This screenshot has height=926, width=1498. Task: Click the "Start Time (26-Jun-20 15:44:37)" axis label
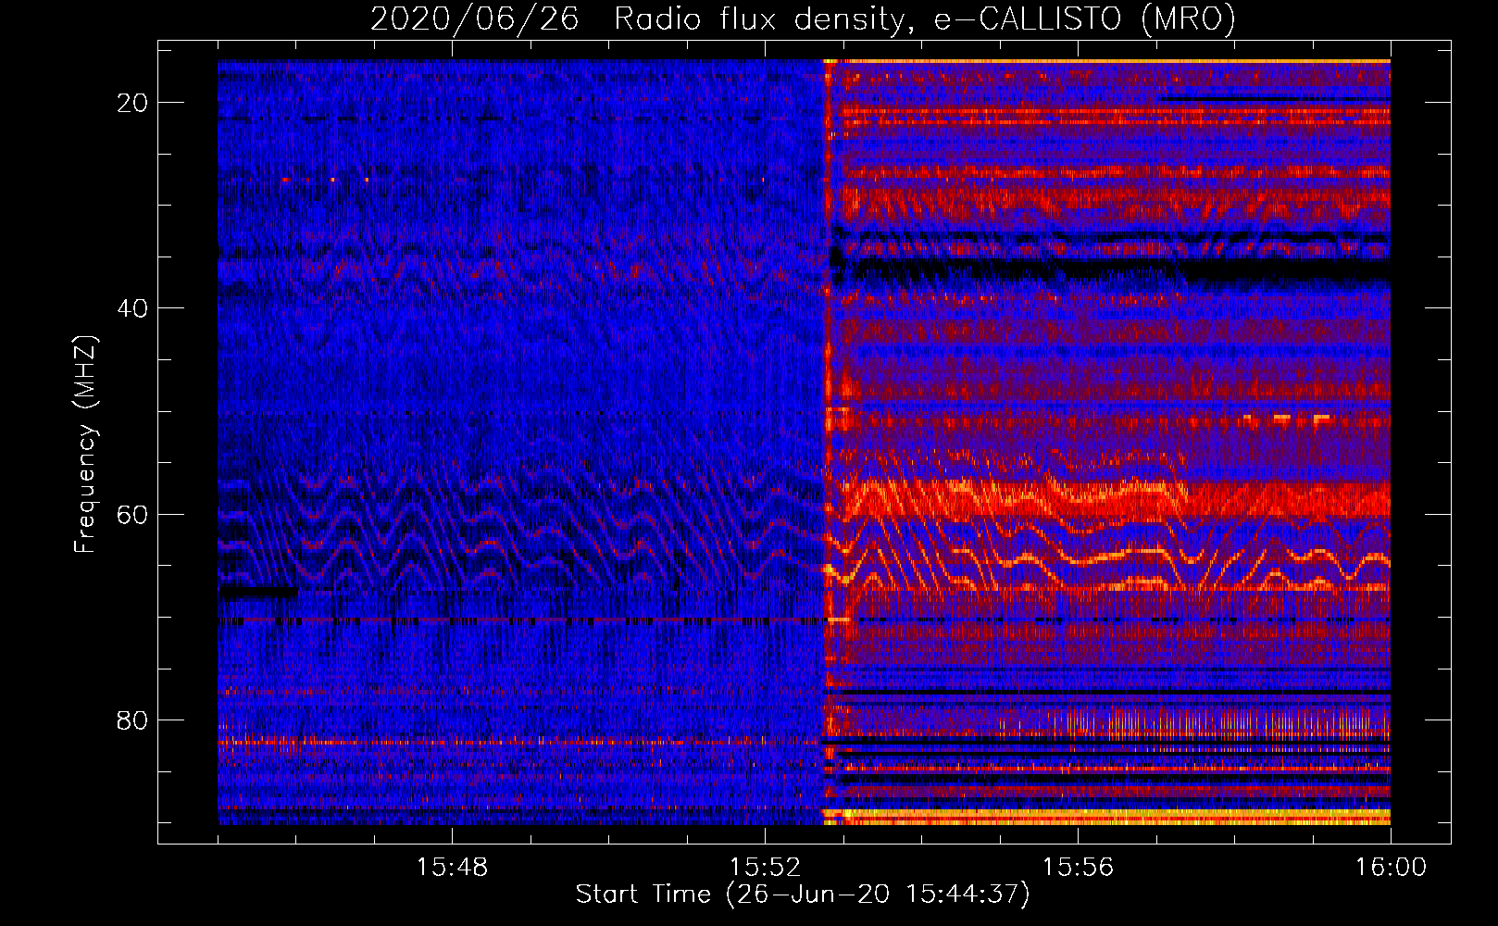(x=803, y=895)
